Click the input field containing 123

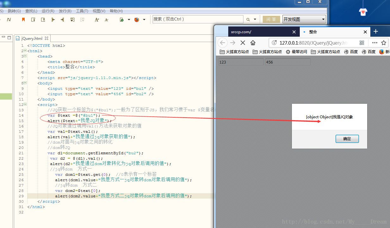241,62
